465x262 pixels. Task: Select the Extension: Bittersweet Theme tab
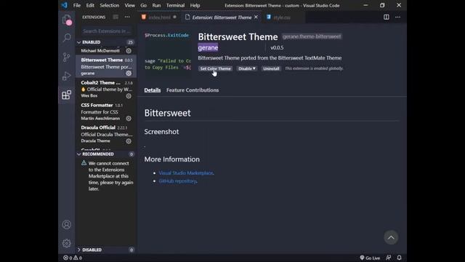point(221,17)
